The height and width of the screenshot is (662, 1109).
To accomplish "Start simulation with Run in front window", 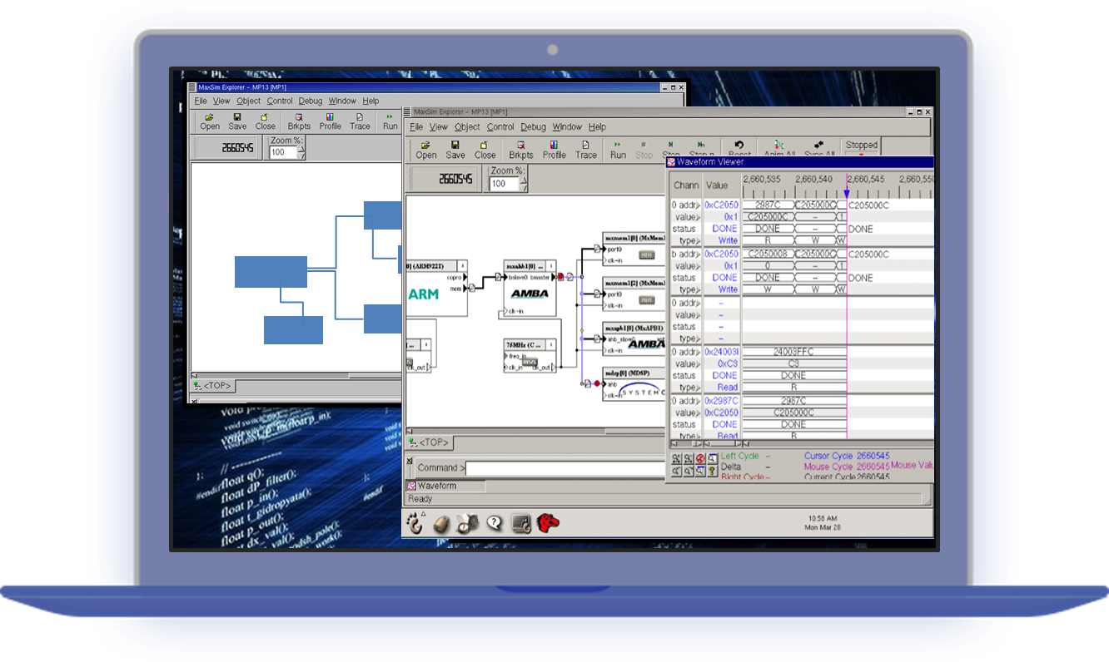I will click(x=618, y=150).
